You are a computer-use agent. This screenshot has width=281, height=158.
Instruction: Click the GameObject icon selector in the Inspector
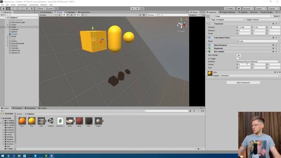pos(208,17)
